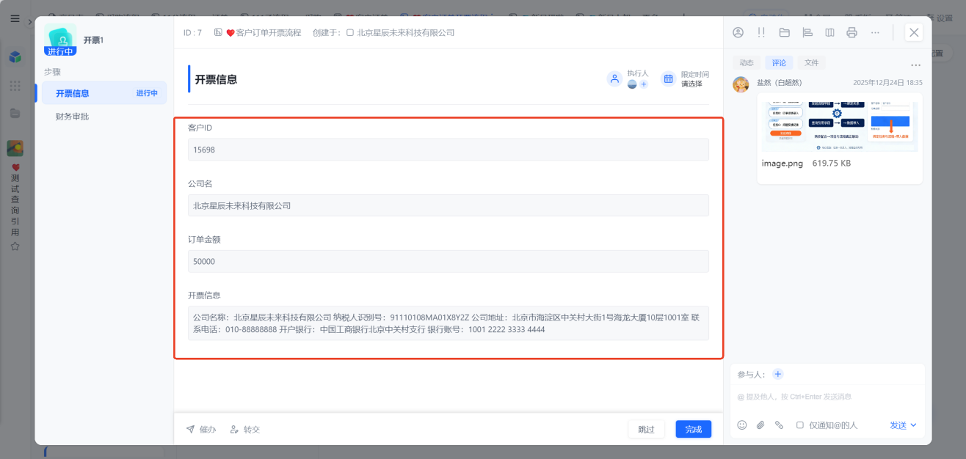Click comment timestamp 2025年12月24日 18:35
Image resolution: width=966 pixels, height=459 pixels.
(887, 83)
